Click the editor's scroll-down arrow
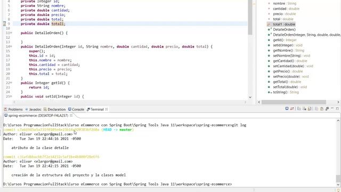Image resolution: width=341 pixels, height=192 pixels. click(x=250, y=97)
